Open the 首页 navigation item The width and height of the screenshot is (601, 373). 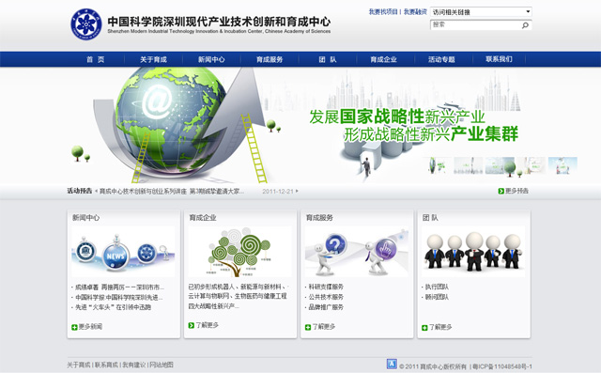coord(96,59)
